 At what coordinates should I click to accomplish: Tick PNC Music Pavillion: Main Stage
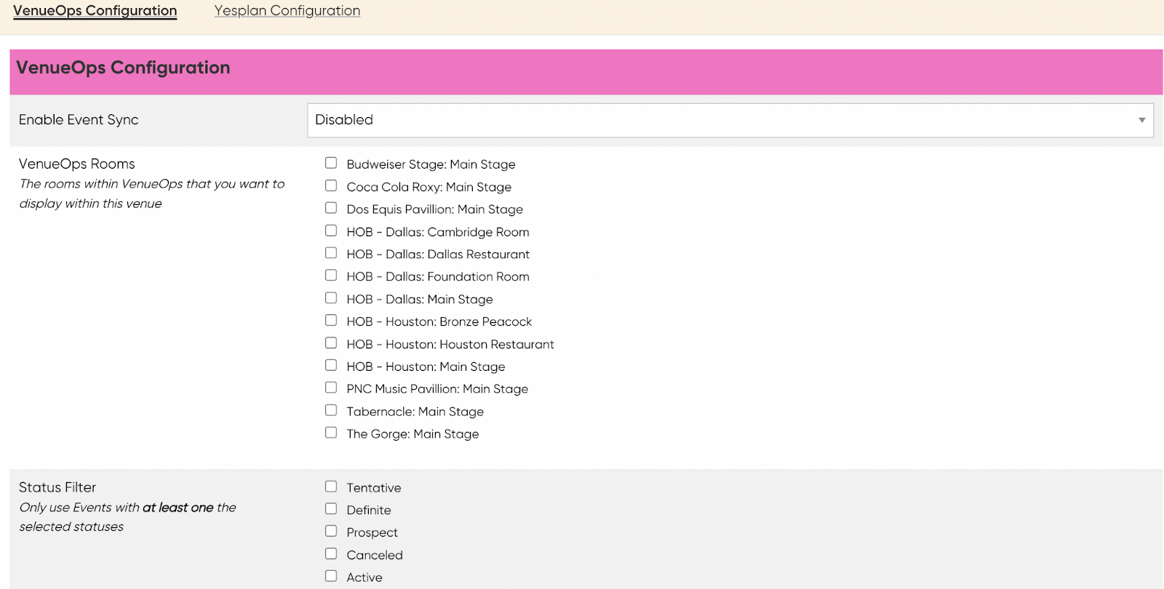(331, 388)
